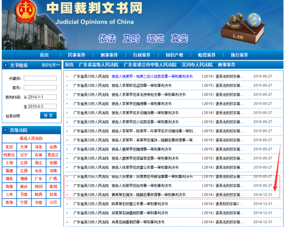Click the start date field showing 2014-1-1

pyautogui.click(x=42, y=97)
